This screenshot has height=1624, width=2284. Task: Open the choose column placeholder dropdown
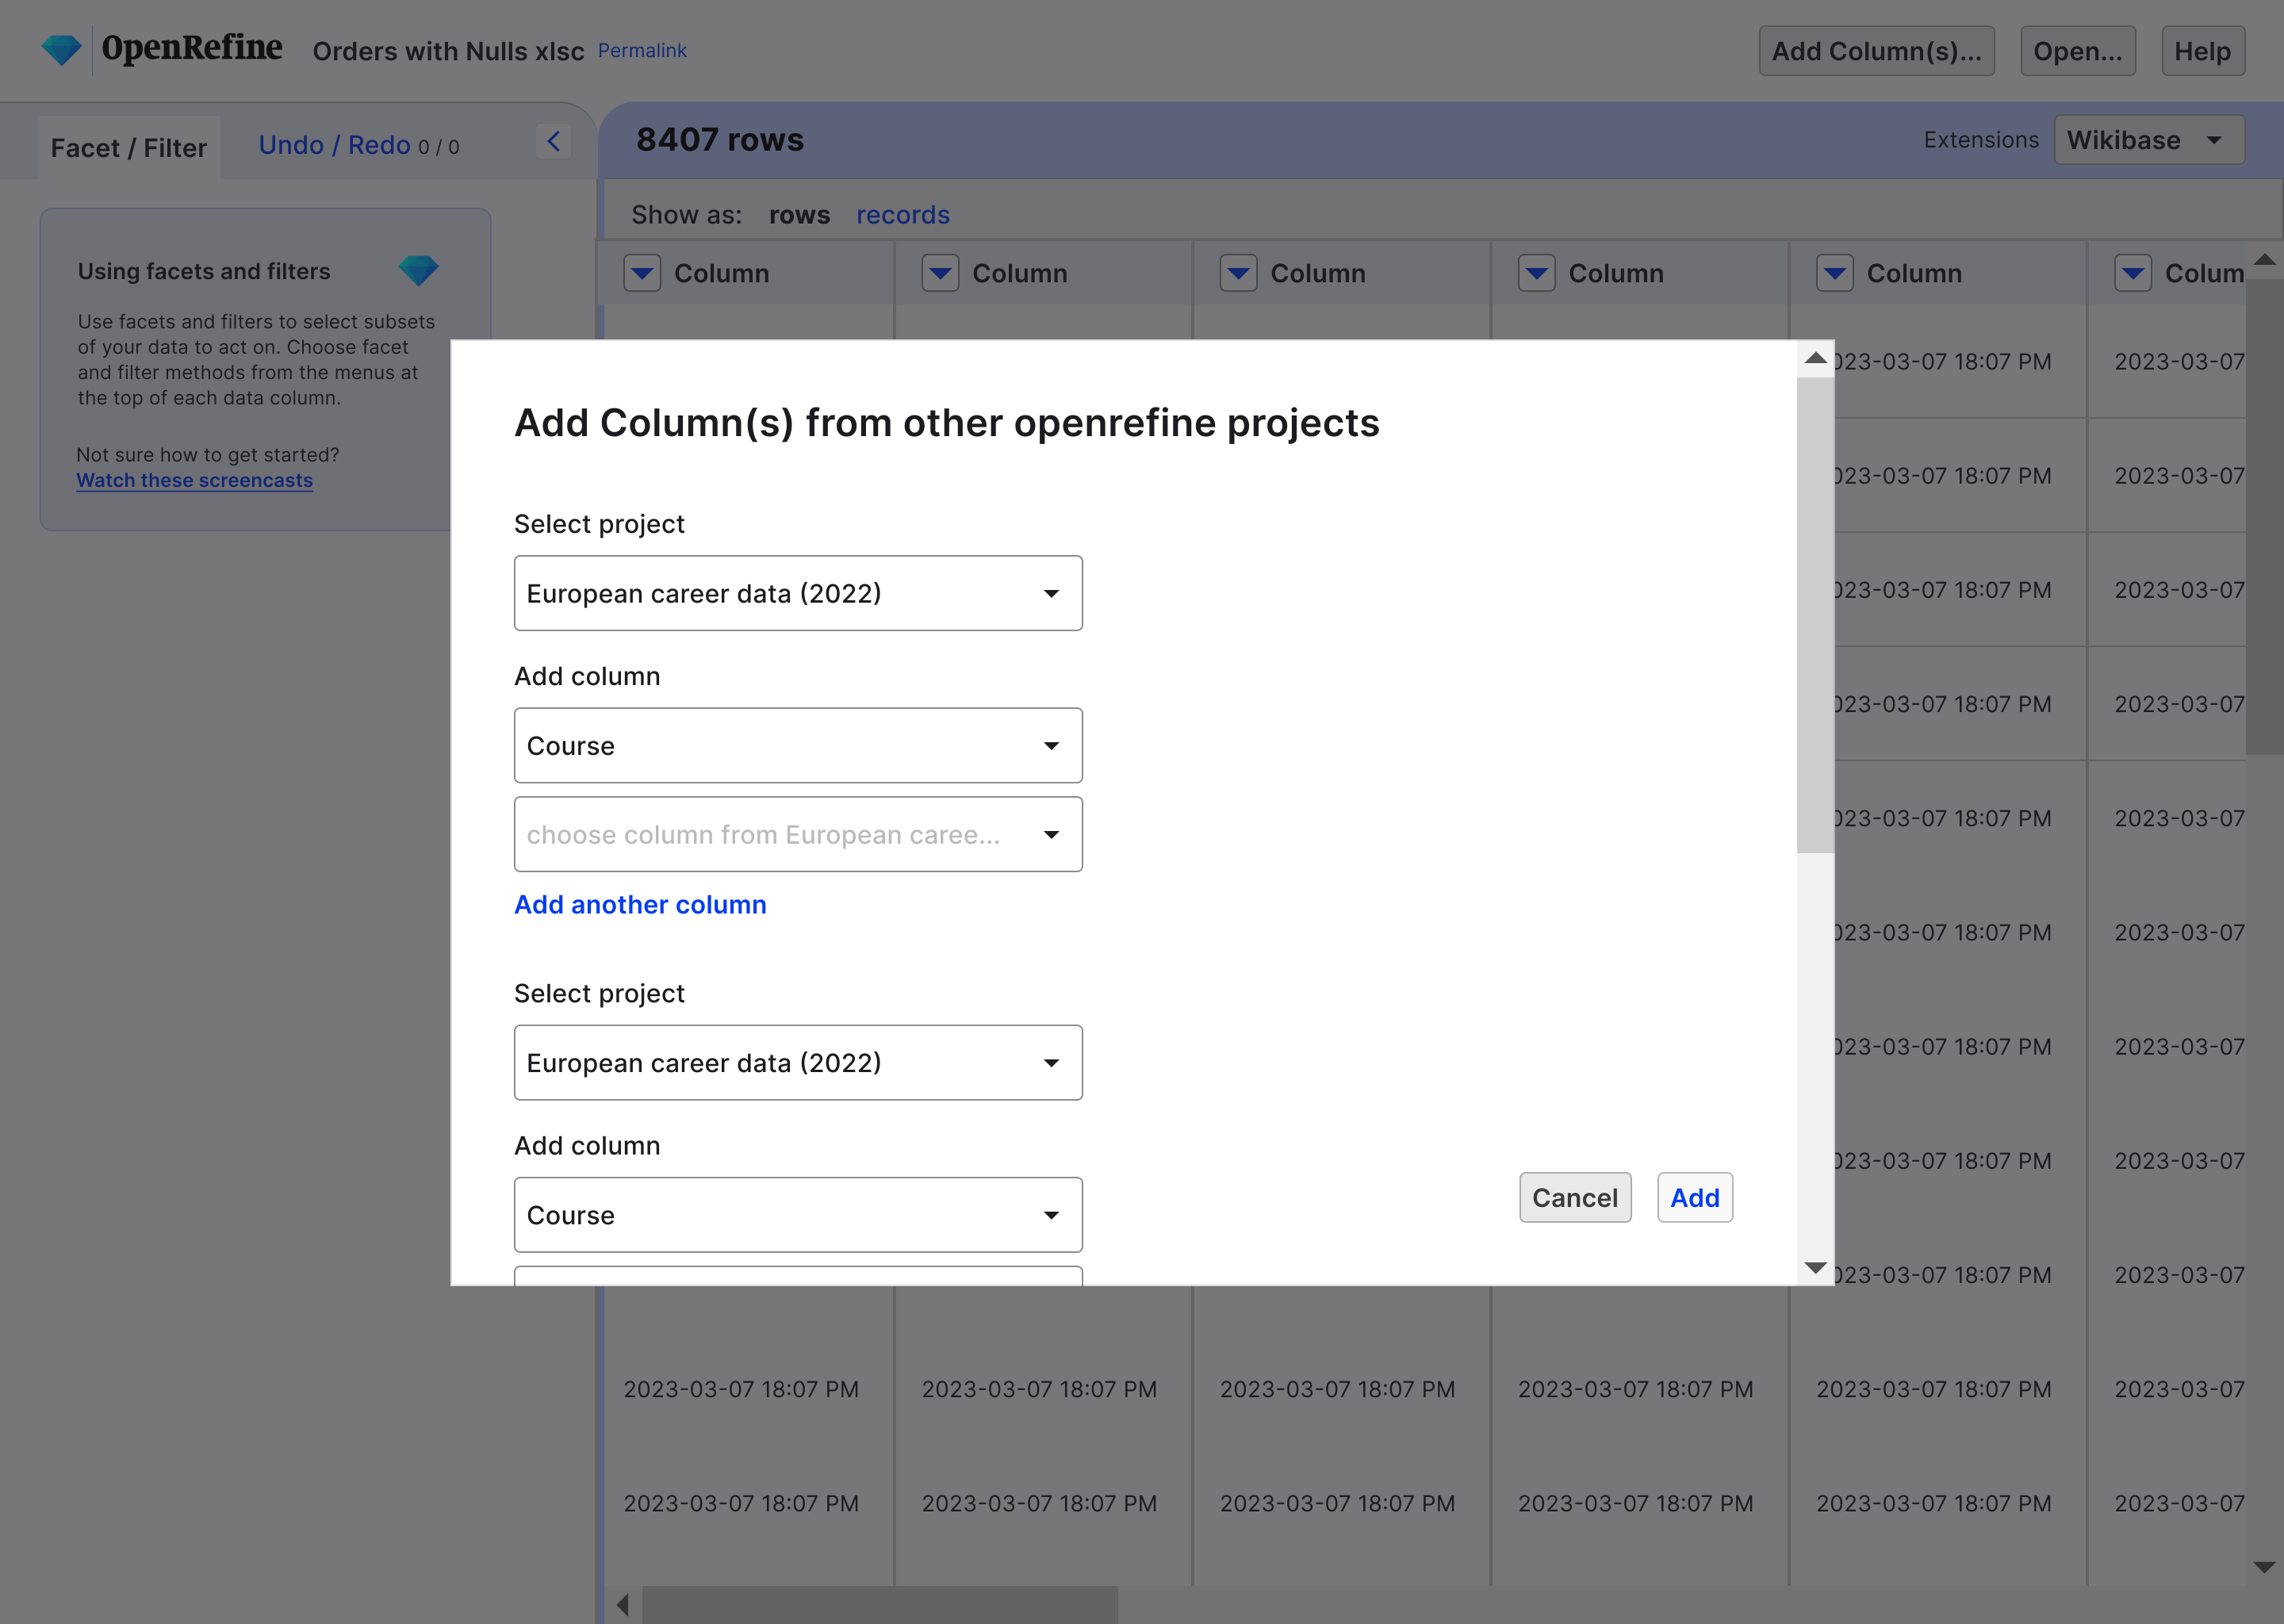[x=797, y=834]
